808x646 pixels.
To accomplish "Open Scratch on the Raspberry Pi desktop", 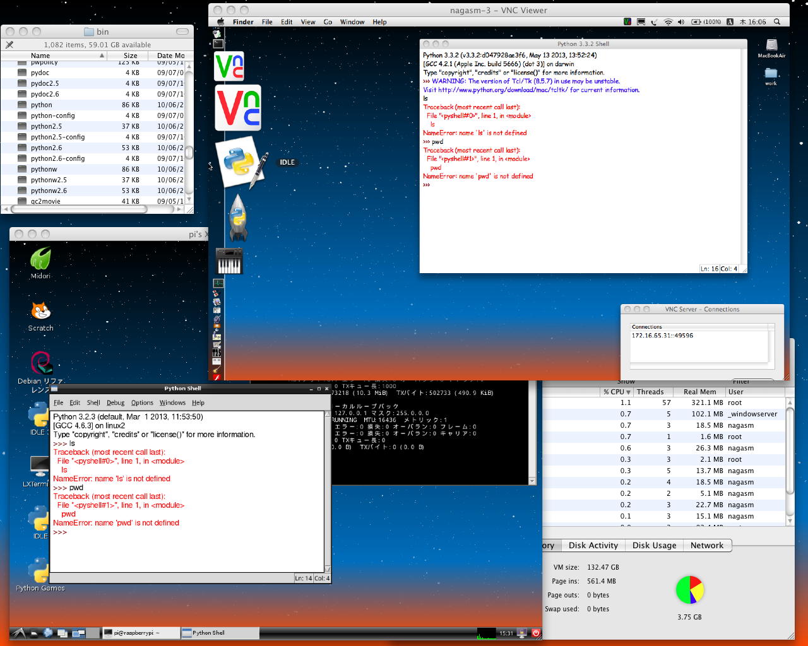I will (x=40, y=312).
